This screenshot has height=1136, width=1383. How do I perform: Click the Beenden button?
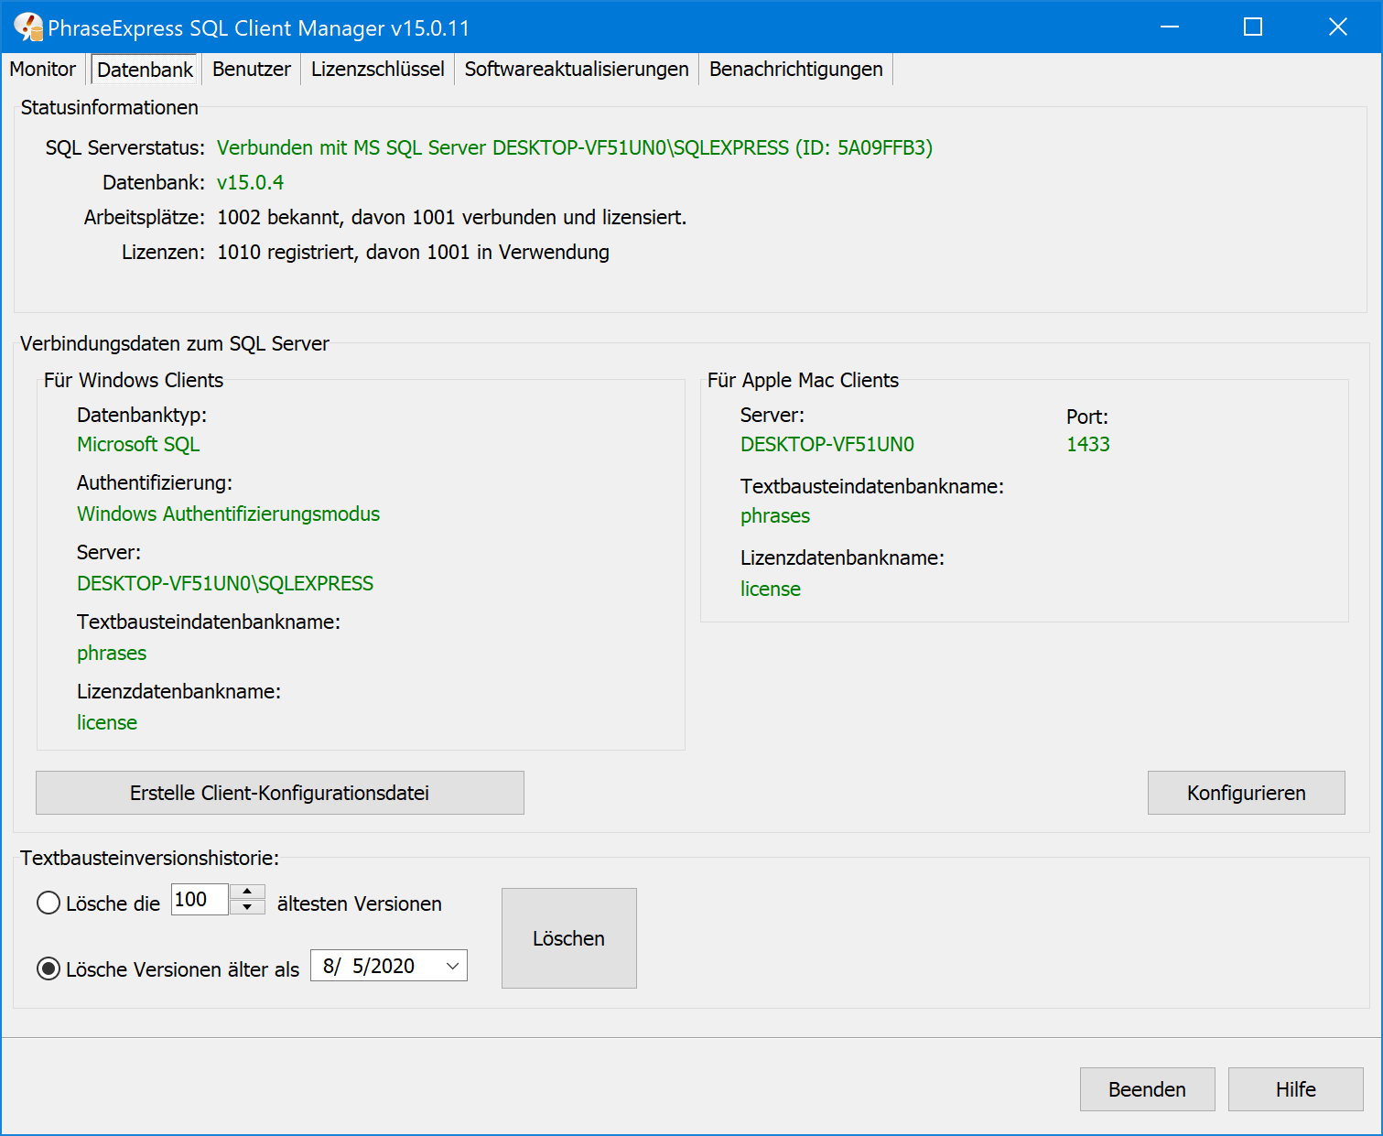click(x=1148, y=1089)
